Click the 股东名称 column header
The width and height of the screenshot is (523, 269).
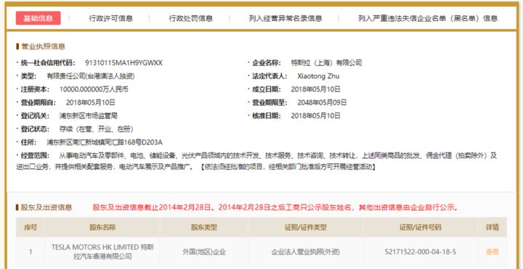[102, 228]
